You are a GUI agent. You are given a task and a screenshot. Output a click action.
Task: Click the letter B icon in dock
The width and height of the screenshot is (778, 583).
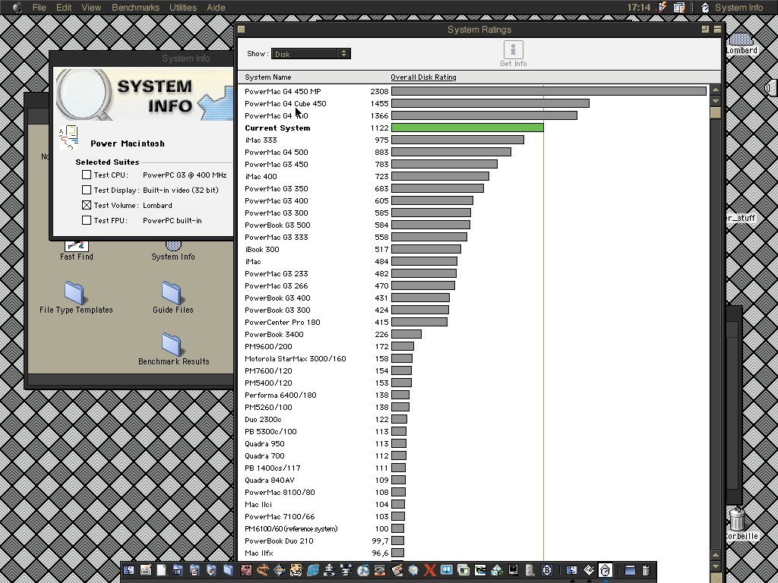(547, 570)
